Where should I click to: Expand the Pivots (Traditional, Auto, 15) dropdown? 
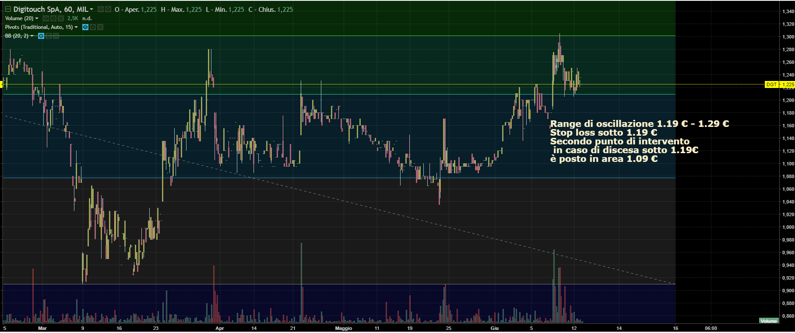76,27
